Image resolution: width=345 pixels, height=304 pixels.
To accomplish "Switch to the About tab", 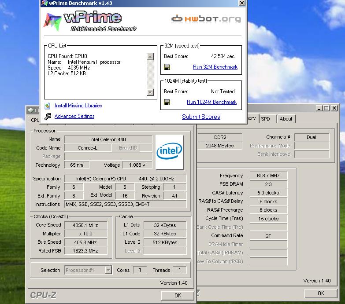I will click(x=286, y=119).
